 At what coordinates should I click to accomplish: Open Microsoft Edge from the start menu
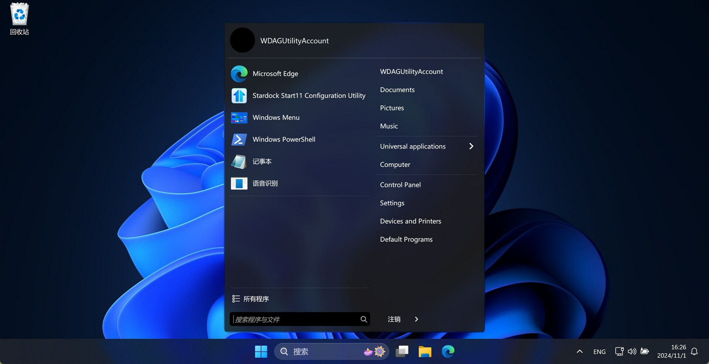coord(275,74)
